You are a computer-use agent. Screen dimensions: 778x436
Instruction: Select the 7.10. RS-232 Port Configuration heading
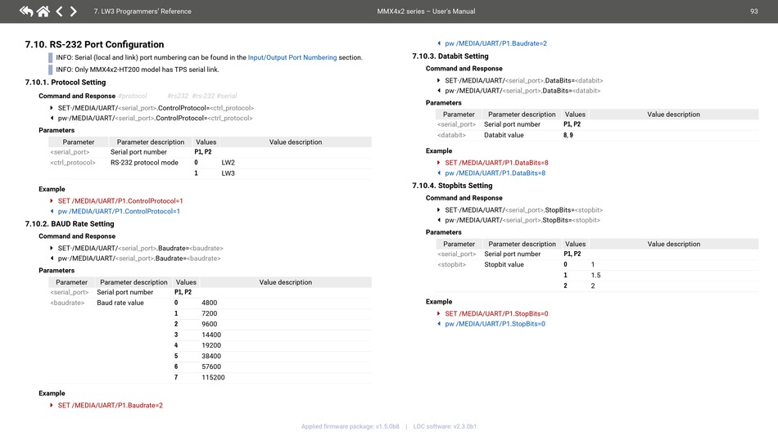94,44
